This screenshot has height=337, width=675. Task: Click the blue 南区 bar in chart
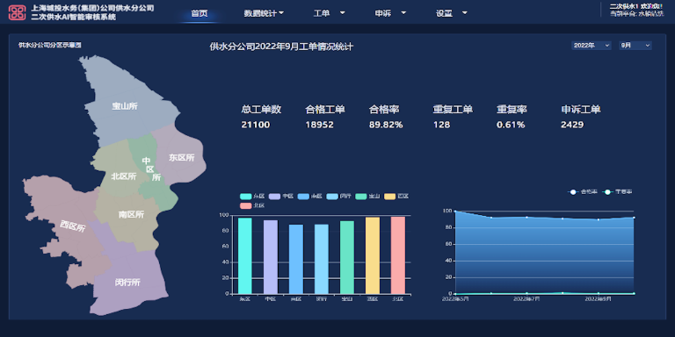(x=295, y=259)
